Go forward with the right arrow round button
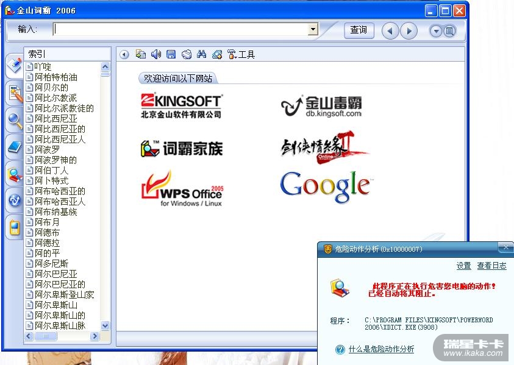The image size is (514, 365). 409,31
